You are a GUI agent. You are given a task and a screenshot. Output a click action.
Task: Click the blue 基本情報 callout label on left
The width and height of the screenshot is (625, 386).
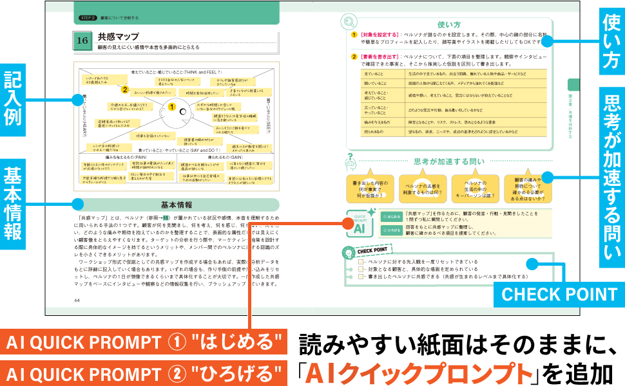(13, 204)
